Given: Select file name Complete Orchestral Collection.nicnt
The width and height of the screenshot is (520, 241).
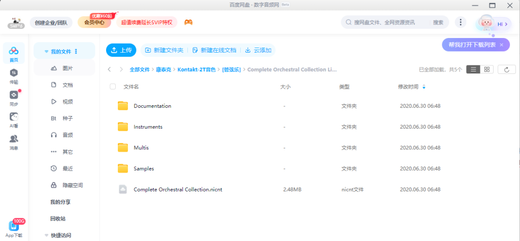Looking at the screenshot, I should click(178, 189).
